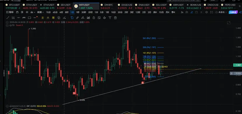Take a chart snapshot with camera icon
The width and height of the screenshot is (242, 114).
(187, 12)
